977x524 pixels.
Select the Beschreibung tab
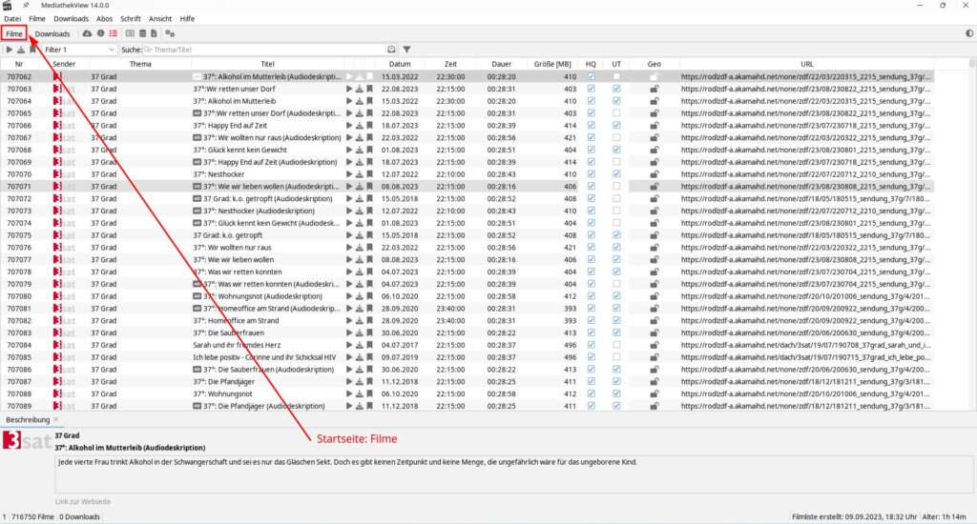pyautogui.click(x=28, y=420)
